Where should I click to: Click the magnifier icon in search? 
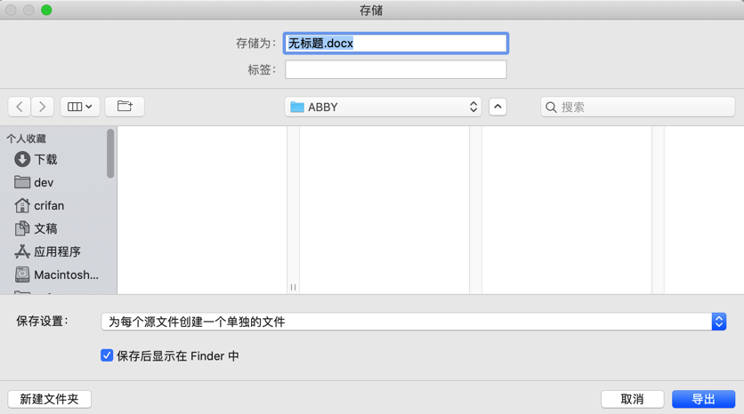[x=551, y=107]
